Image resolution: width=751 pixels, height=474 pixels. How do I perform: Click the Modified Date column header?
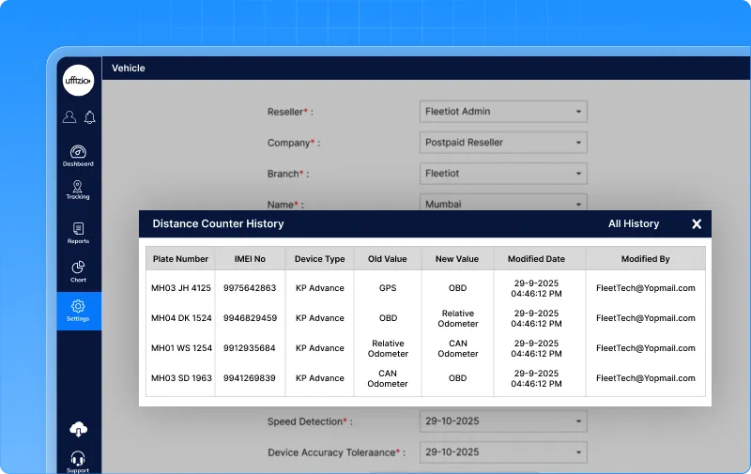(x=536, y=259)
